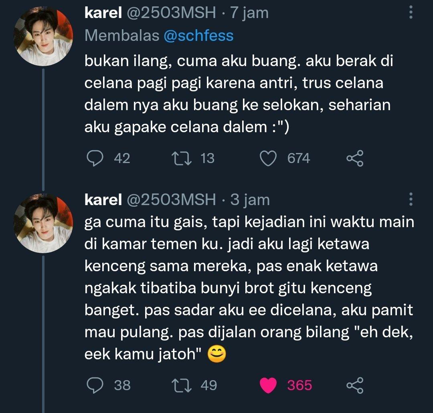
Task: Open the 3 jam timestamp of second tweet
Action: point(250,199)
